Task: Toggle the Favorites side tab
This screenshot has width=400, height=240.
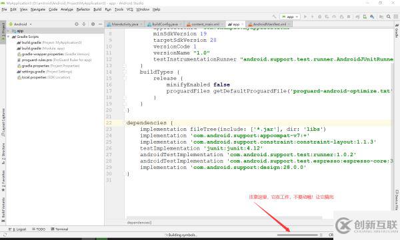Action: point(3,180)
